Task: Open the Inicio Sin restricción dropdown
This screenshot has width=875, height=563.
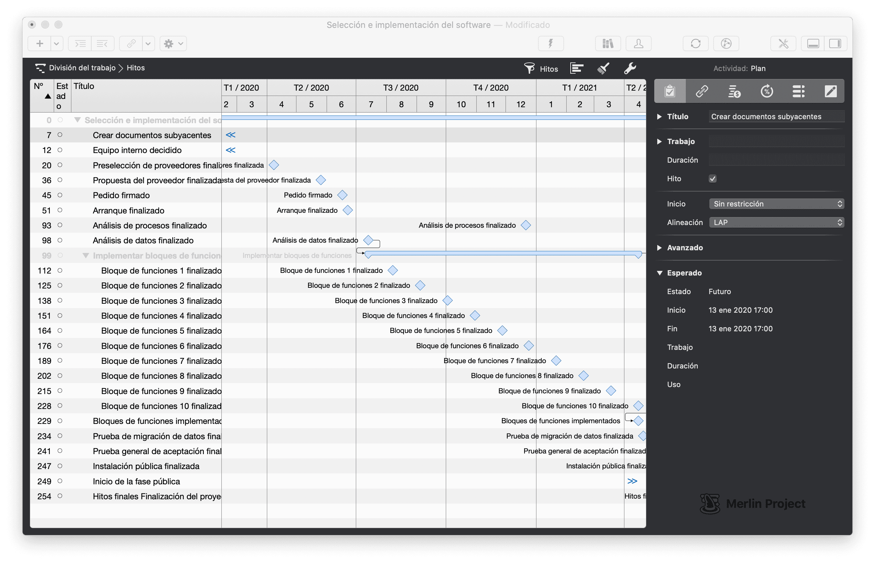Action: tap(776, 204)
